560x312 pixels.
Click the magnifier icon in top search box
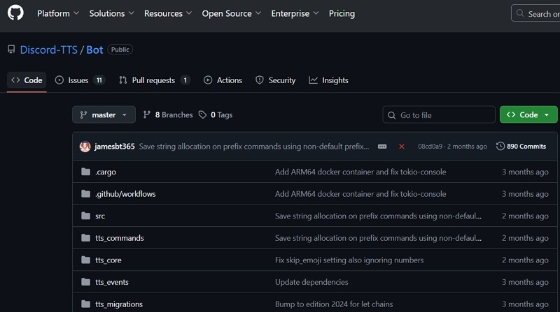pos(520,13)
